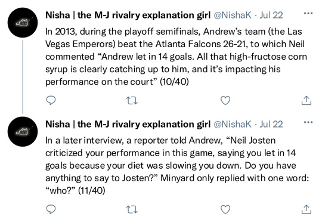Open profile picture on second tweet

(x=23, y=132)
